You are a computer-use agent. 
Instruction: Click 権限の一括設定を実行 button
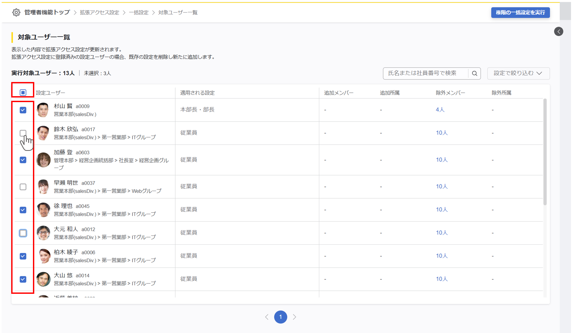520,13
